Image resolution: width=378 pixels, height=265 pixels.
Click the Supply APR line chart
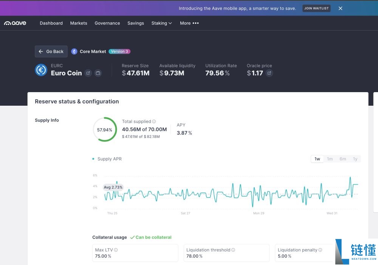pyautogui.click(x=231, y=193)
